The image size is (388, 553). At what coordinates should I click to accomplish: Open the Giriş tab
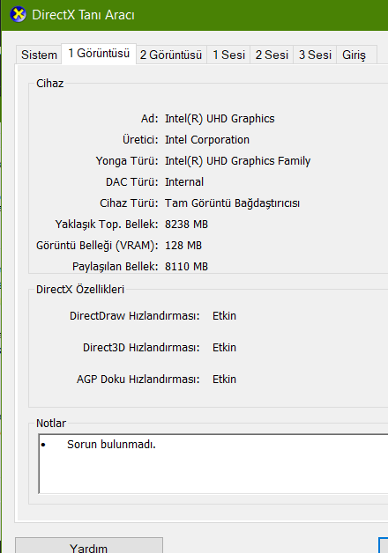point(354,55)
